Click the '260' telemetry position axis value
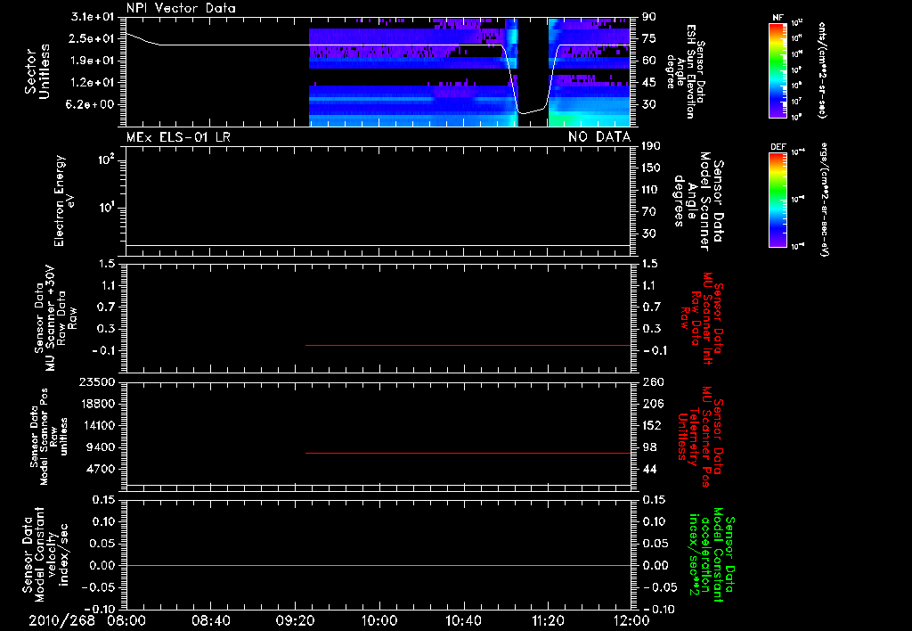Screen dimensions: 912x631 coord(652,382)
